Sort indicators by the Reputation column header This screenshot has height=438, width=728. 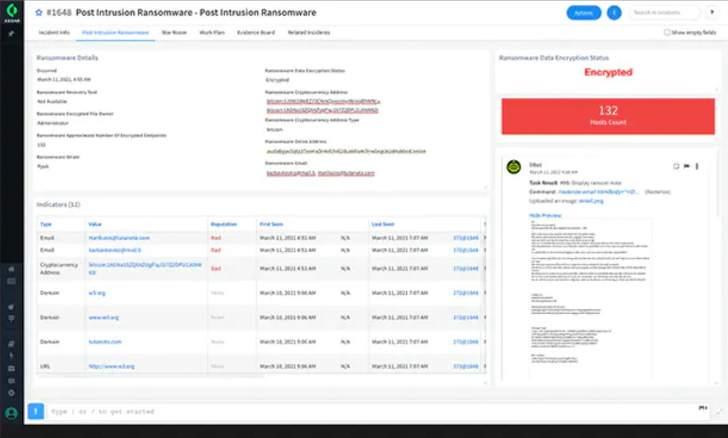(x=224, y=224)
